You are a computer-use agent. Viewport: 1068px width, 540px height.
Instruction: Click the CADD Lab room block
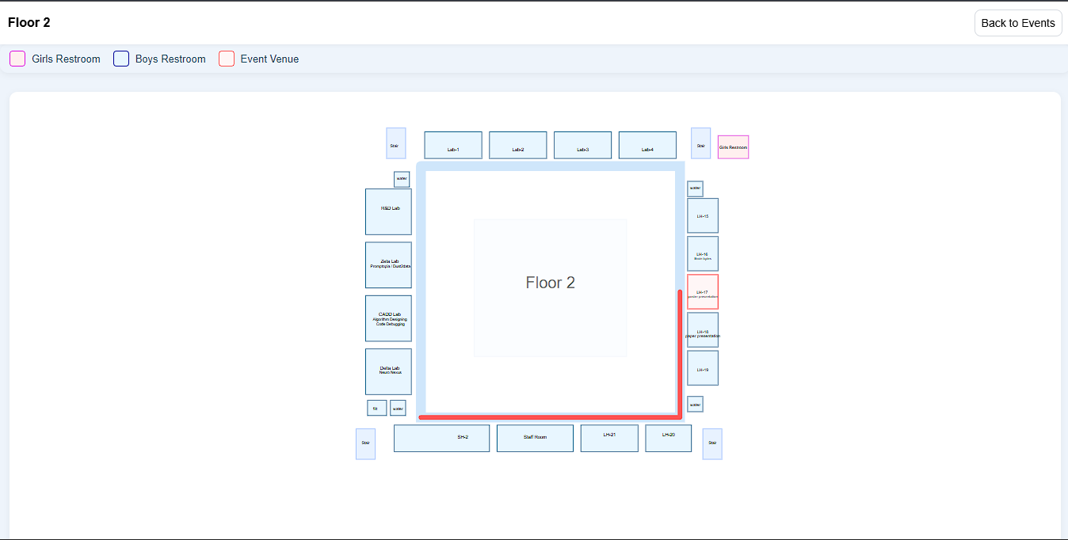tap(388, 318)
